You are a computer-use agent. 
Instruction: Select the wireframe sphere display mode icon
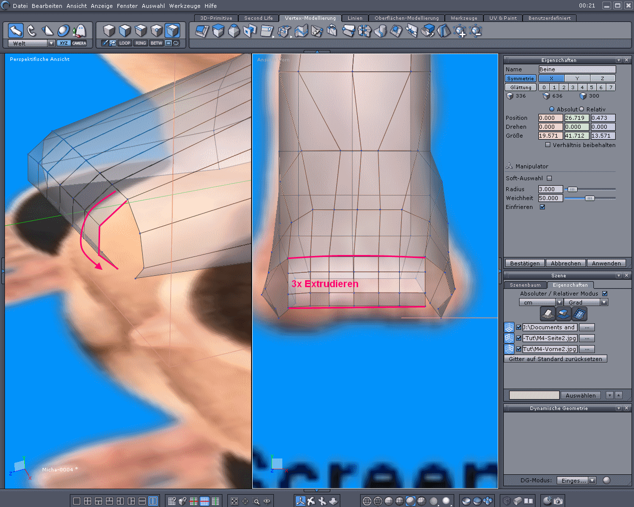tap(367, 501)
